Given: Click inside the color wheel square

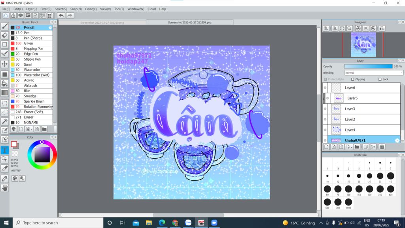Looking at the screenshot, I should (x=42, y=155).
